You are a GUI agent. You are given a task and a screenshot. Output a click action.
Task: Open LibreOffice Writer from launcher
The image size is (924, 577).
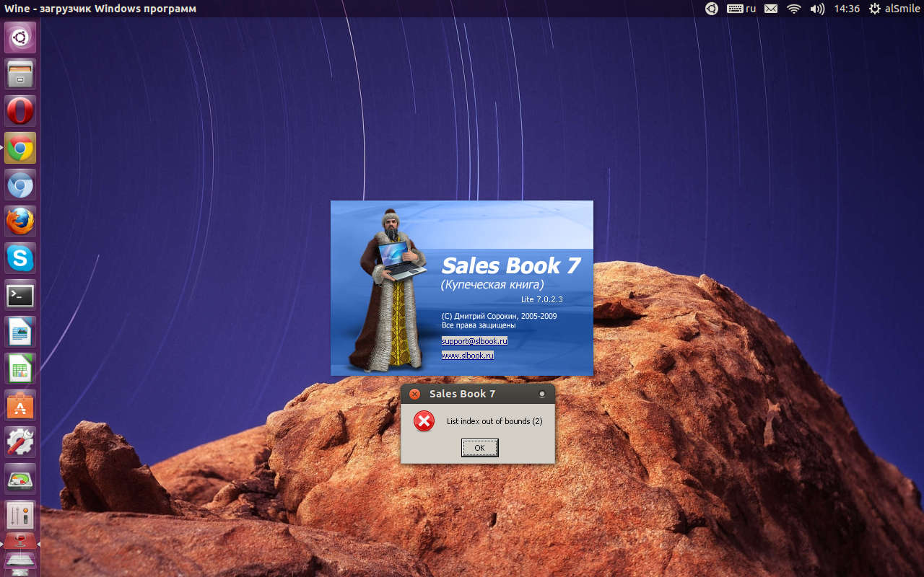click(x=20, y=332)
